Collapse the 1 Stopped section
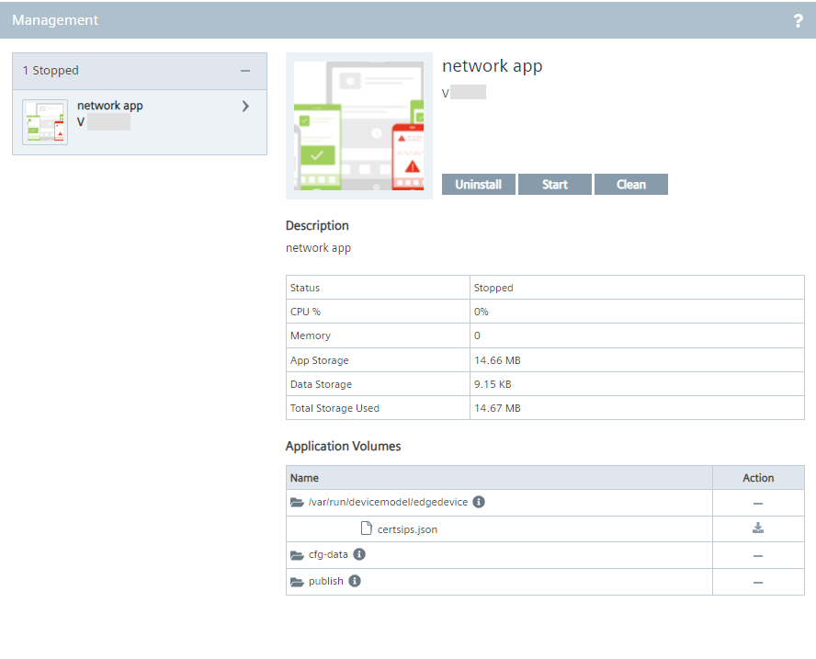 [244, 71]
